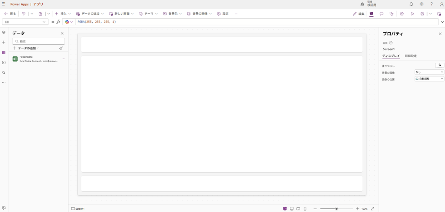445x212 pixels.
Task: Open the Tree view layers icon in sidebar
Action: (x=4, y=32)
